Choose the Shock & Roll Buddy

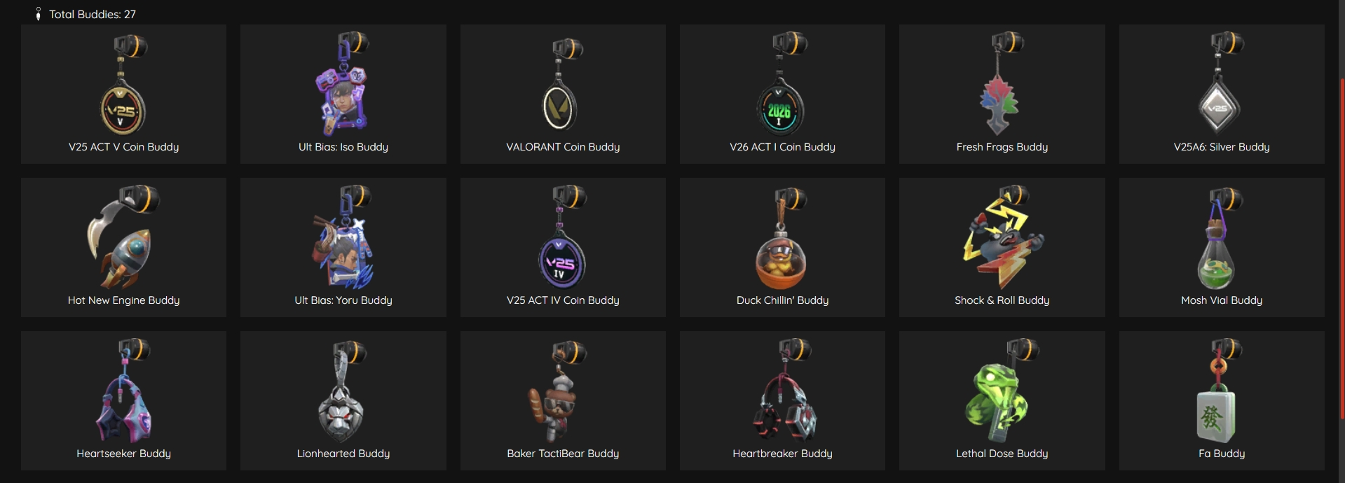tap(1002, 247)
